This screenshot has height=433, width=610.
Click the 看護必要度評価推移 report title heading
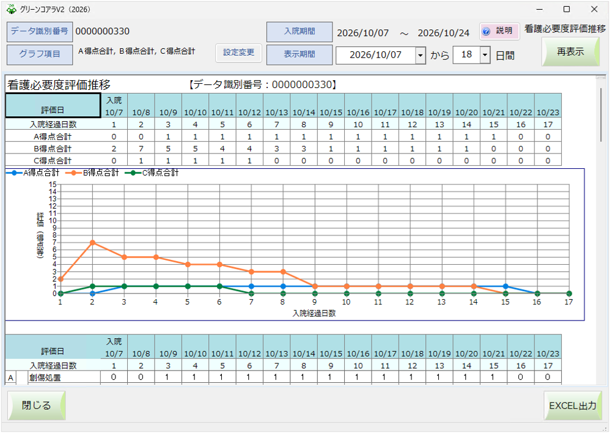(x=59, y=85)
